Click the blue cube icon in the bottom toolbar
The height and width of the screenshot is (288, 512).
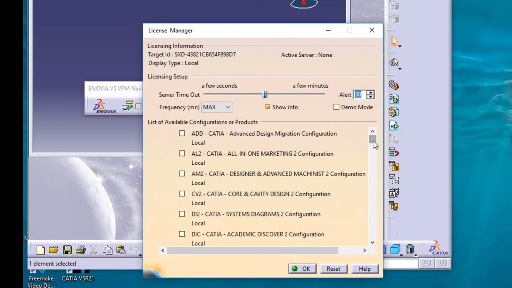click(x=395, y=250)
